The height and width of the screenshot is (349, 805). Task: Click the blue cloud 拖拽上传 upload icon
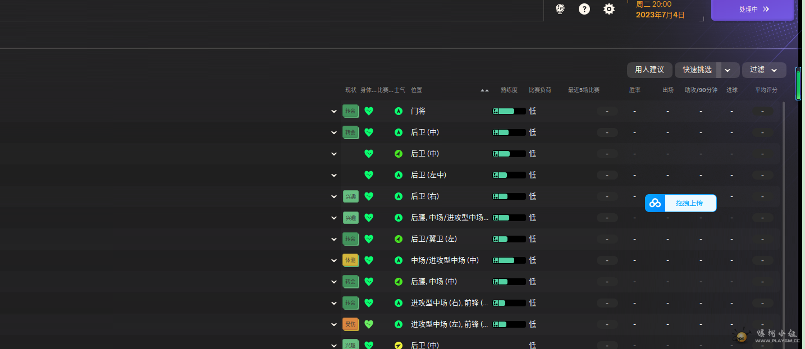pos(655,203)
